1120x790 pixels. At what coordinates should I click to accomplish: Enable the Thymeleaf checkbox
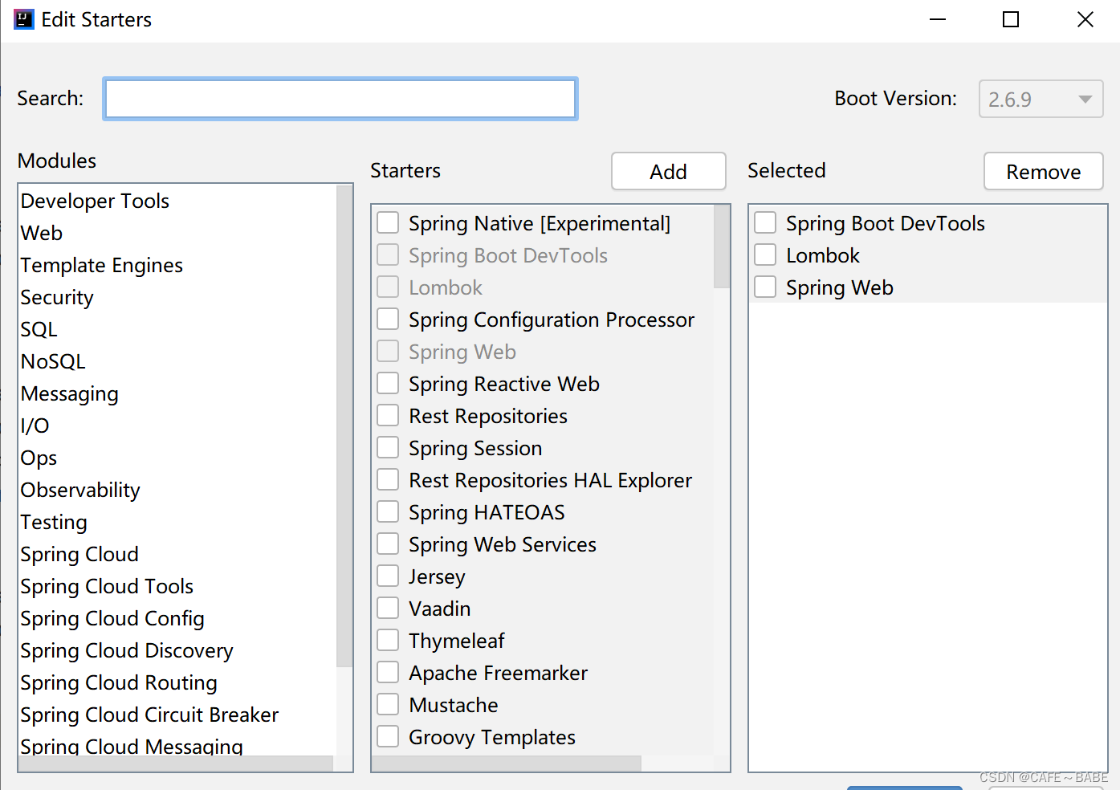click(388, 640)
